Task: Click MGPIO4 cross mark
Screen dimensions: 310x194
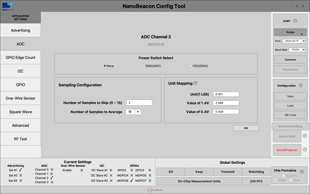Action: tap(132, 175)
